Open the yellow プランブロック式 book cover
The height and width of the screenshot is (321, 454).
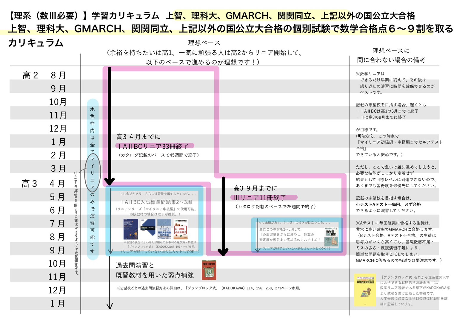[365, 290]
